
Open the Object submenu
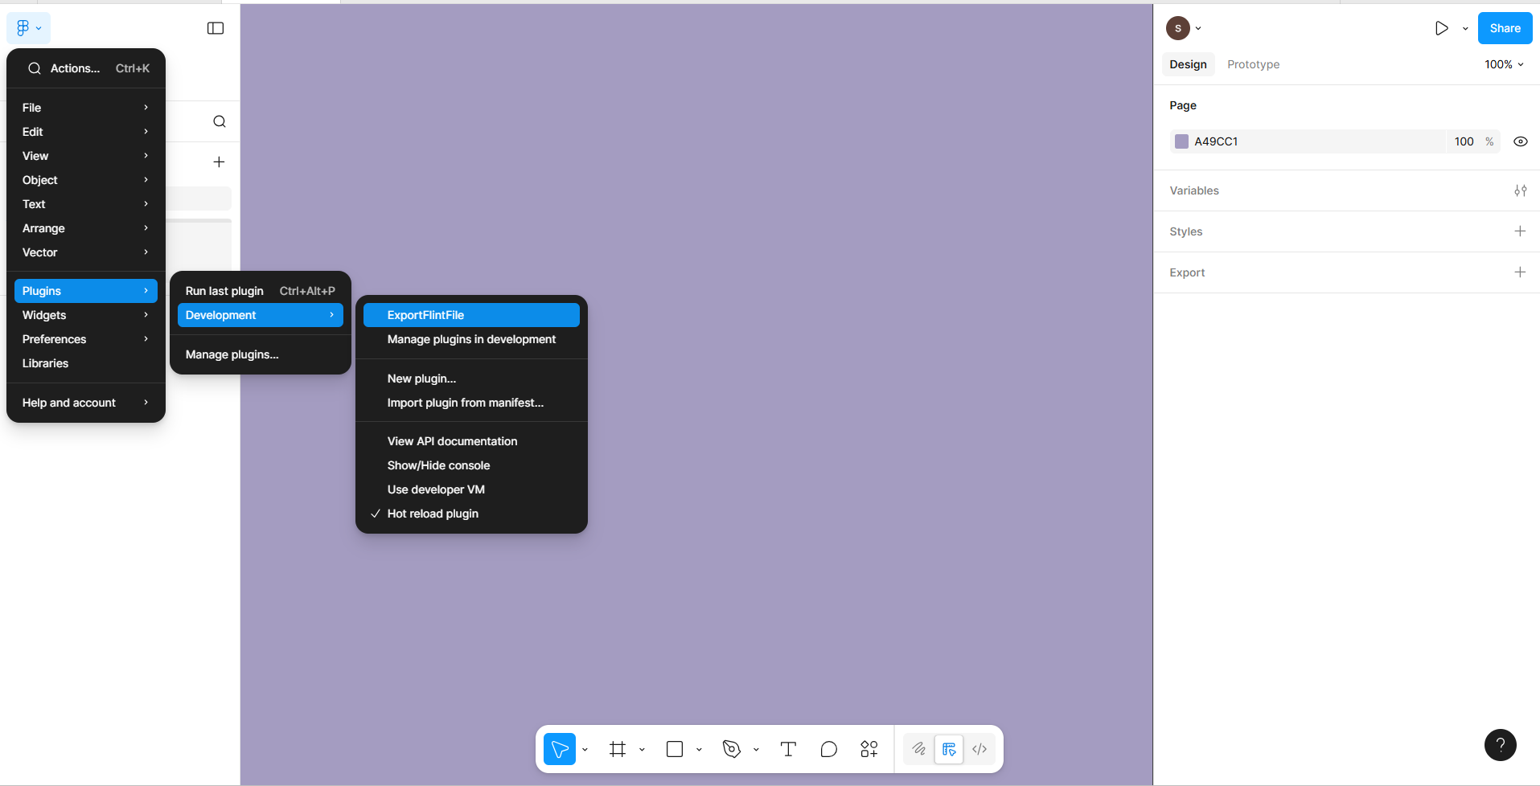(x=86, y=180)
